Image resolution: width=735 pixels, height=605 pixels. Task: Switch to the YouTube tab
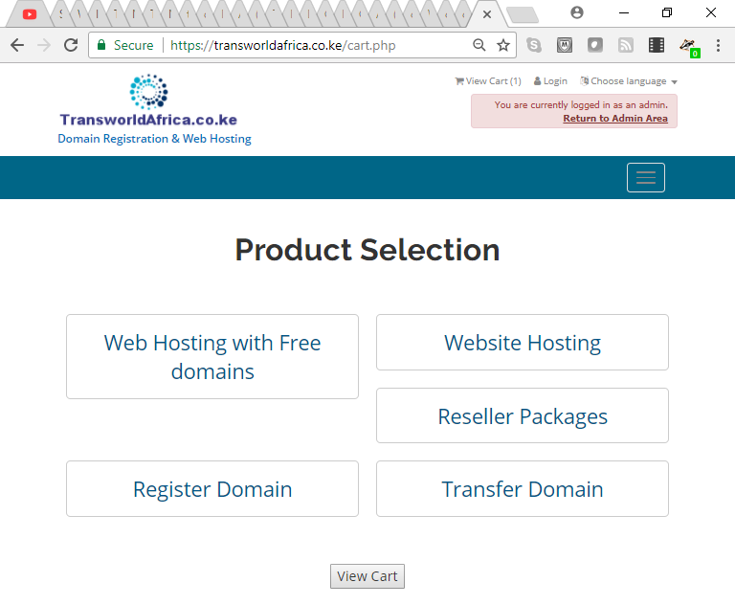click(x=29, y=14)
